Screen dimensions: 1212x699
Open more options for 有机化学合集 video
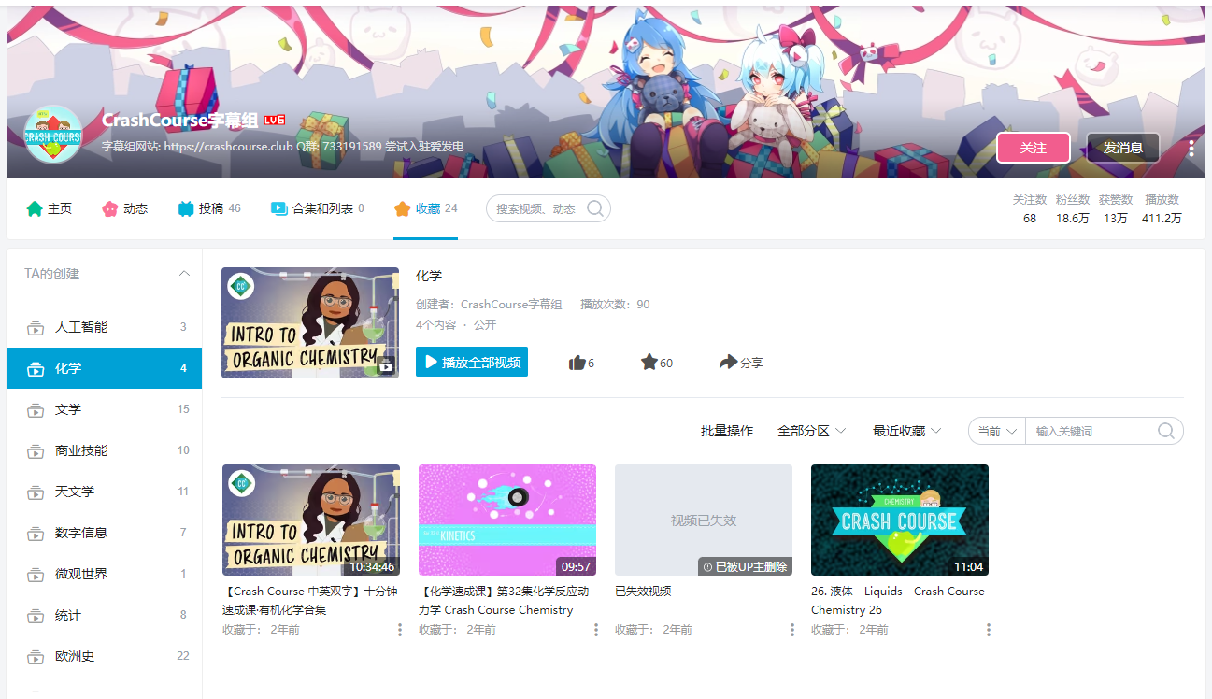tap(400, 630)
